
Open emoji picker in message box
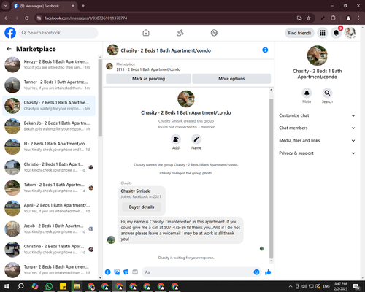click(256, 272)
